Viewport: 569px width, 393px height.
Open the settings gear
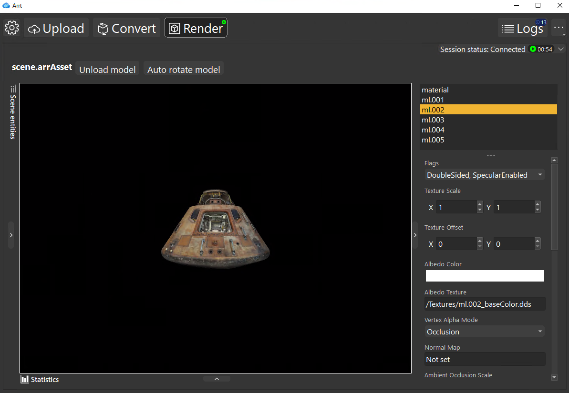point(12,28)
